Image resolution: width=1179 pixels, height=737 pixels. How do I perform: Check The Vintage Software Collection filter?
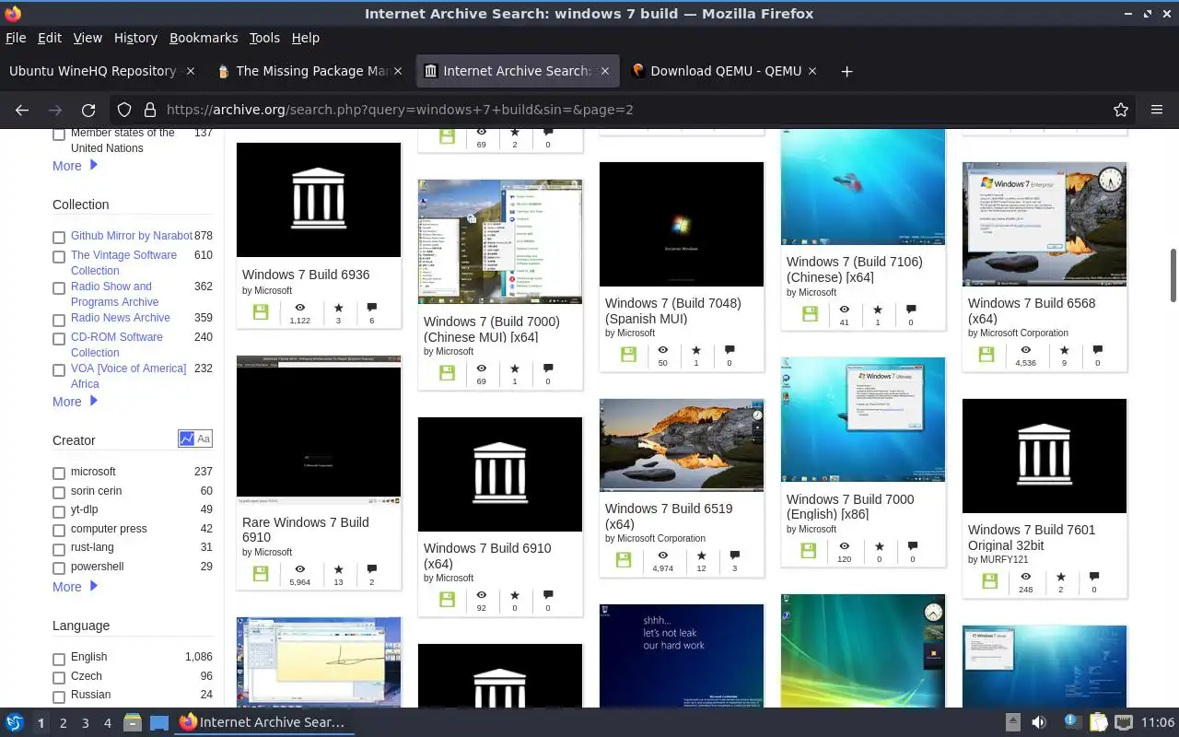[59, 257]
